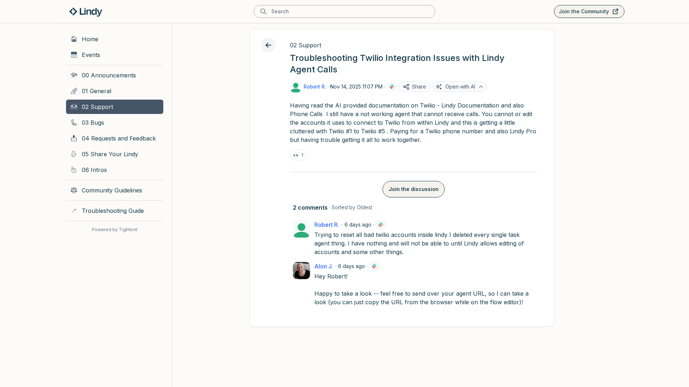Click the search magnifier icon
Viewport: 689px width, 387px height.
pos(263,11)
